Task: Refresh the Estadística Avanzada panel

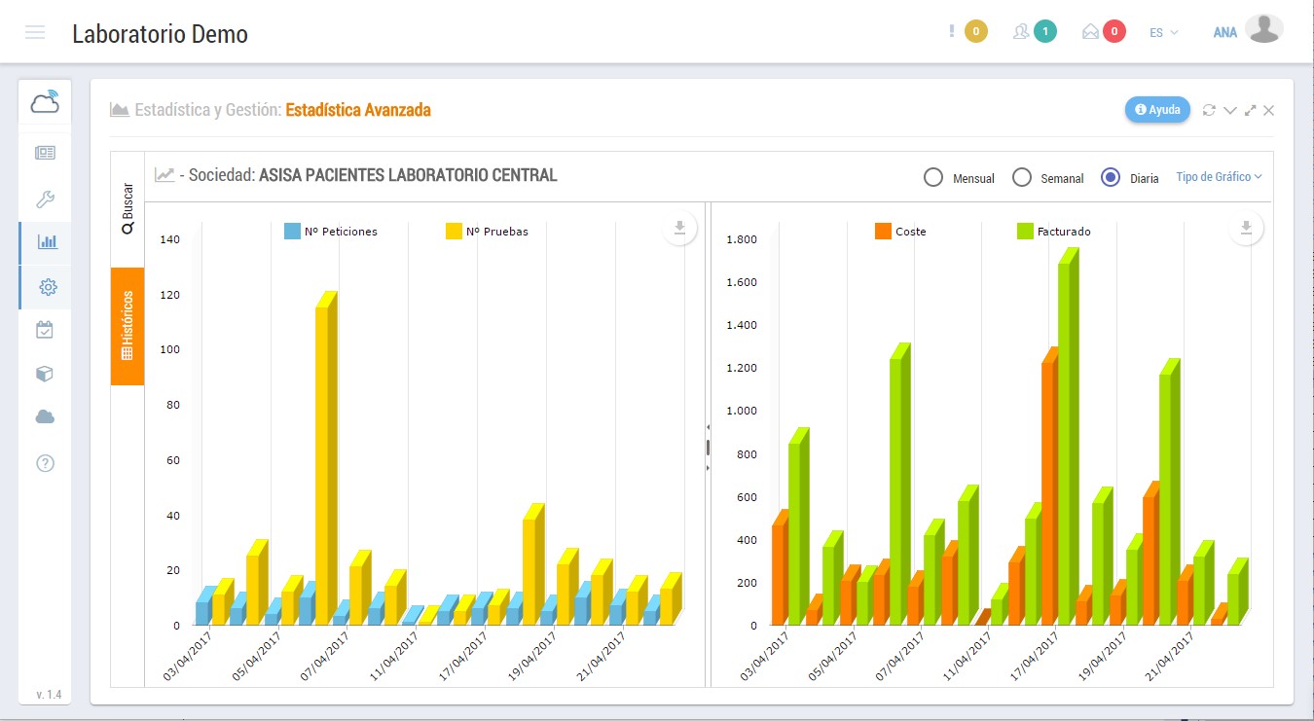Action: pos(1209,110)
